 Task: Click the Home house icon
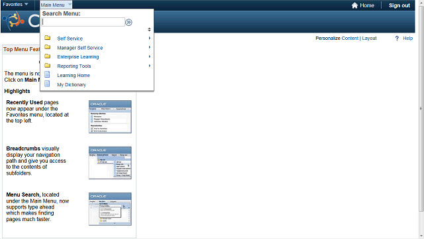point(354,5)
